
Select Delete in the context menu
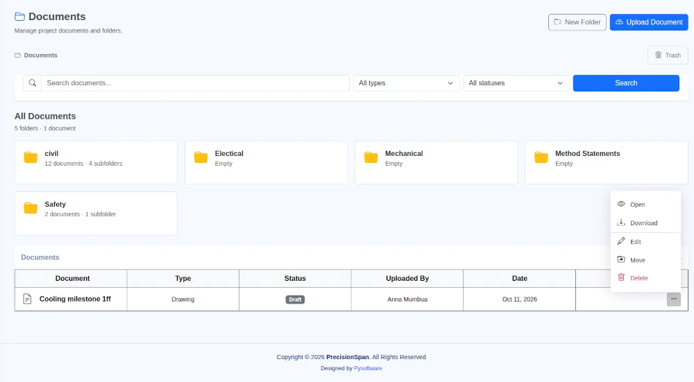(645, 278)
